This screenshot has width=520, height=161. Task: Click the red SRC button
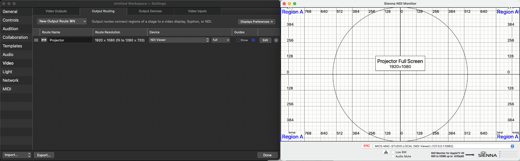click(x=367, y=146)
